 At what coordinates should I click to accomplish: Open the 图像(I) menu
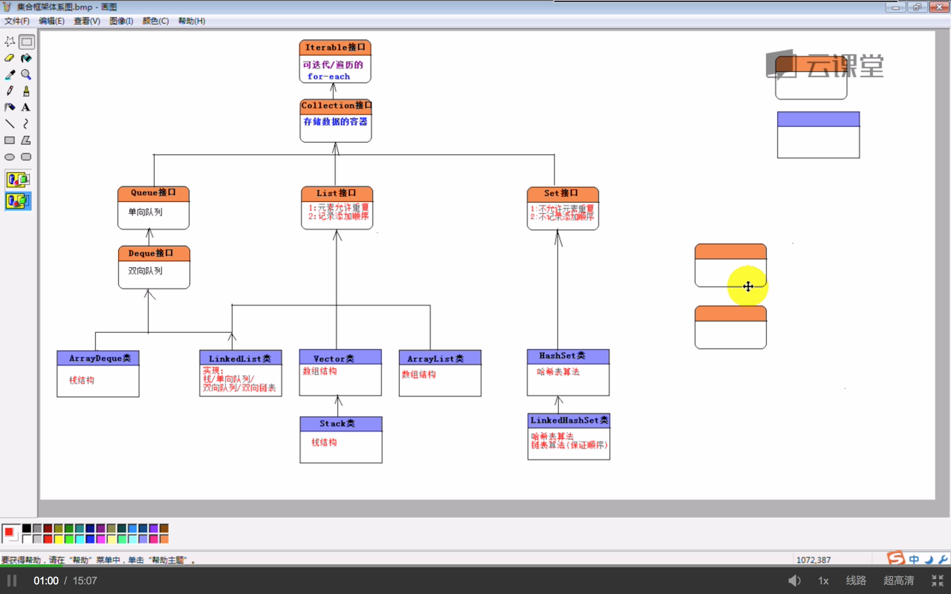pyautogui.click(x=121, y=21)
